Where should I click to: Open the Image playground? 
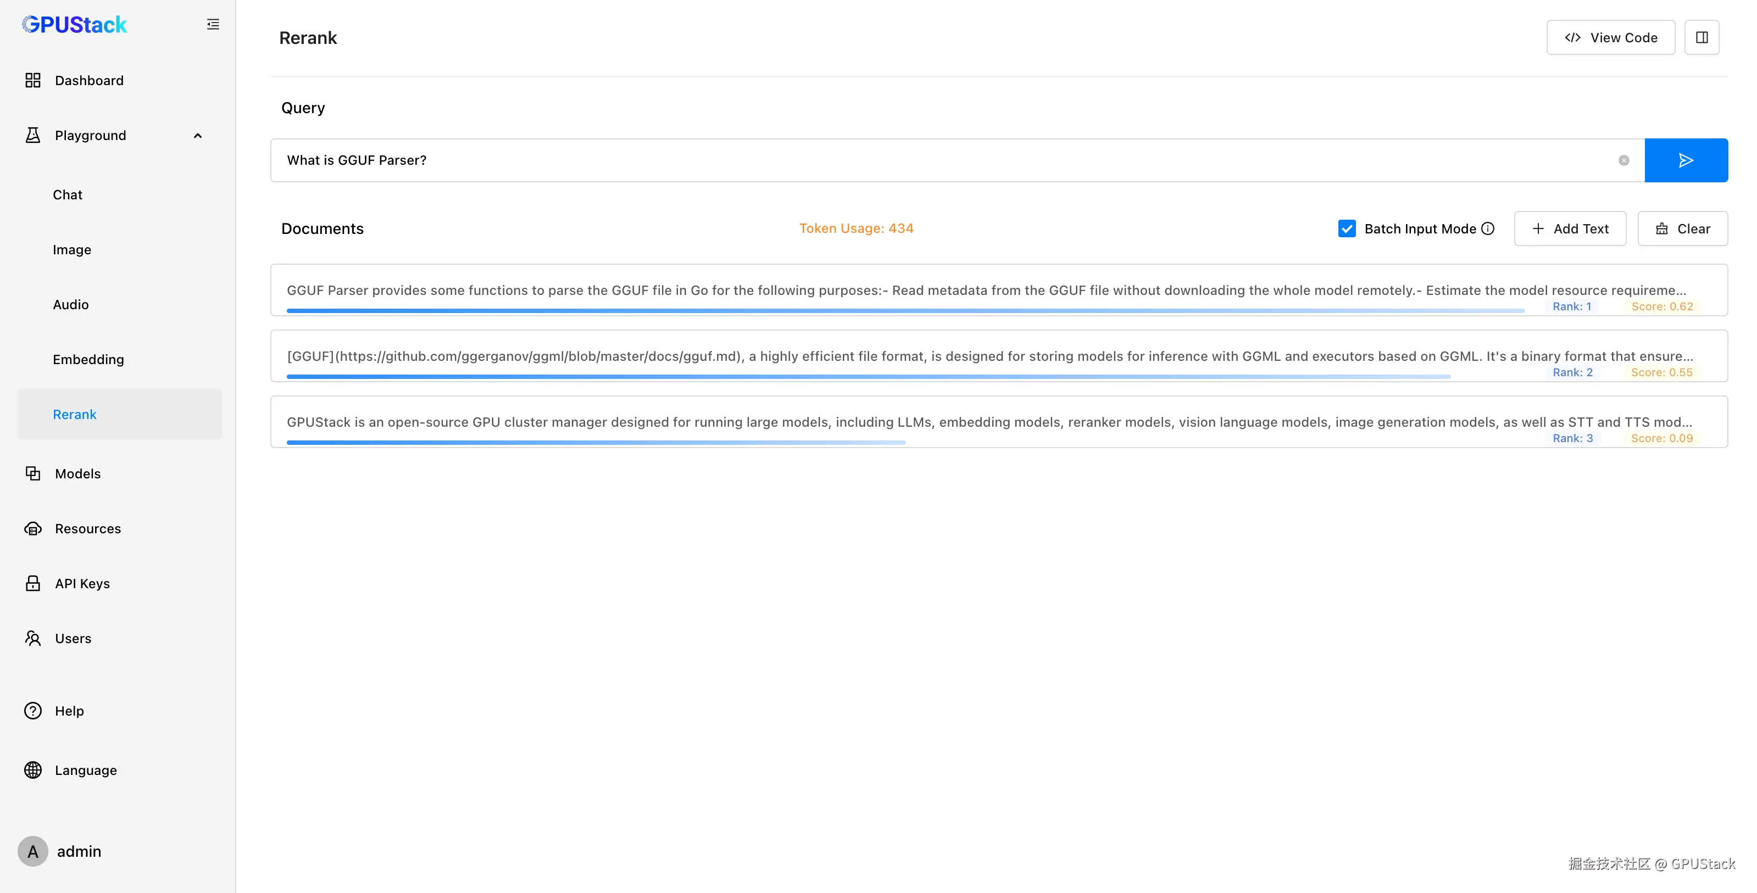coord(71,249)
